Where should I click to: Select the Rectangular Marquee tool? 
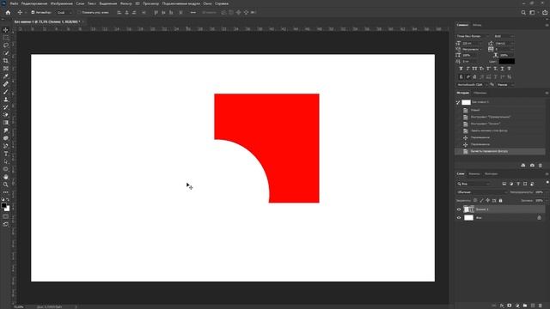click(6, 38)
